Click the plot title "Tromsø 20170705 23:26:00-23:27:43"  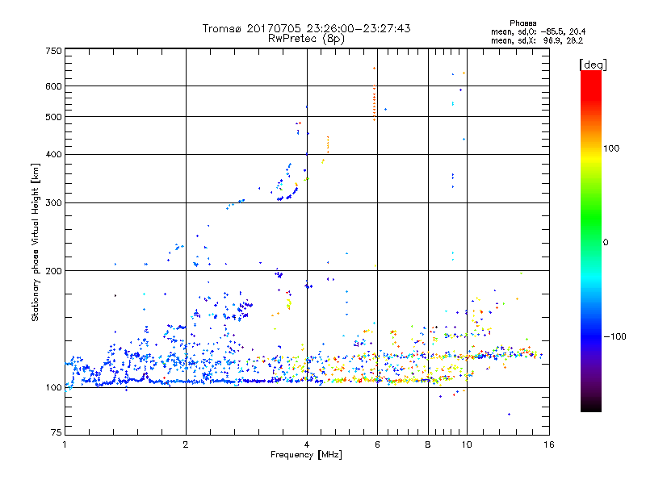306,28
